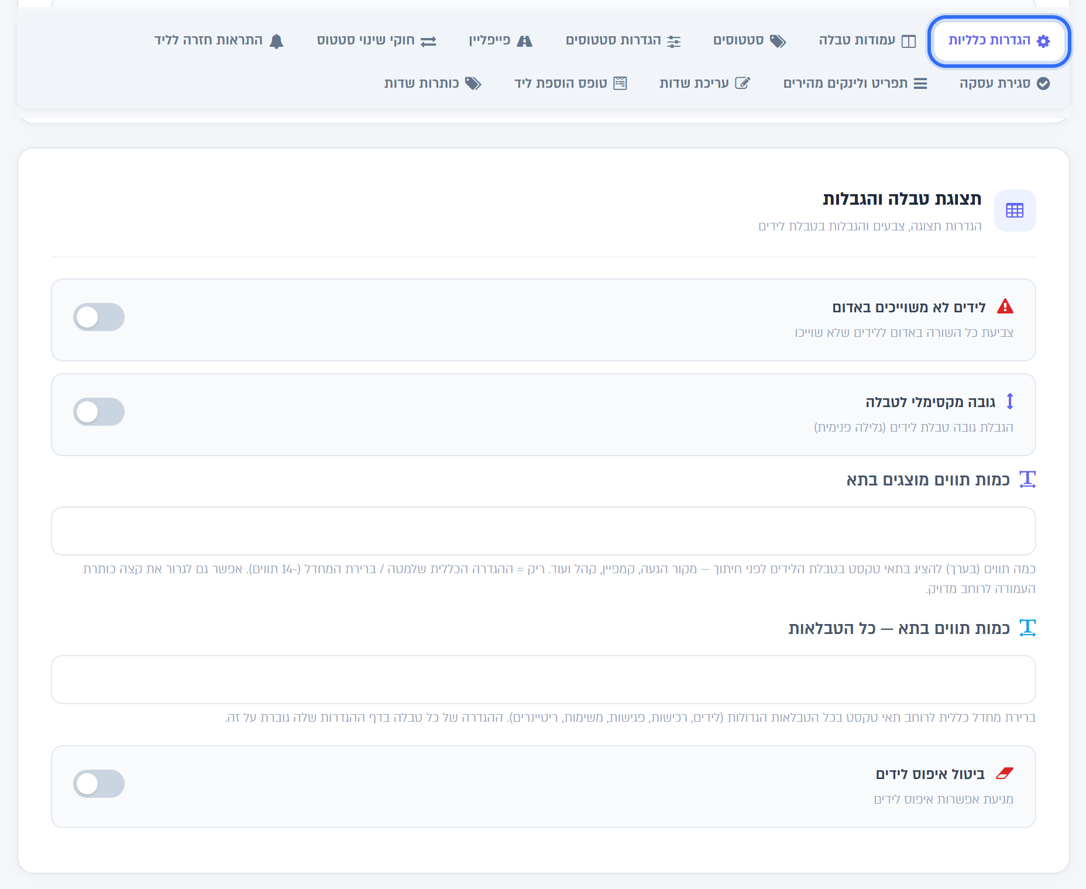Click the eraser icon beside ביטול איפוס לידים
1086x889 pixels.
click(x=1005, y=773)
